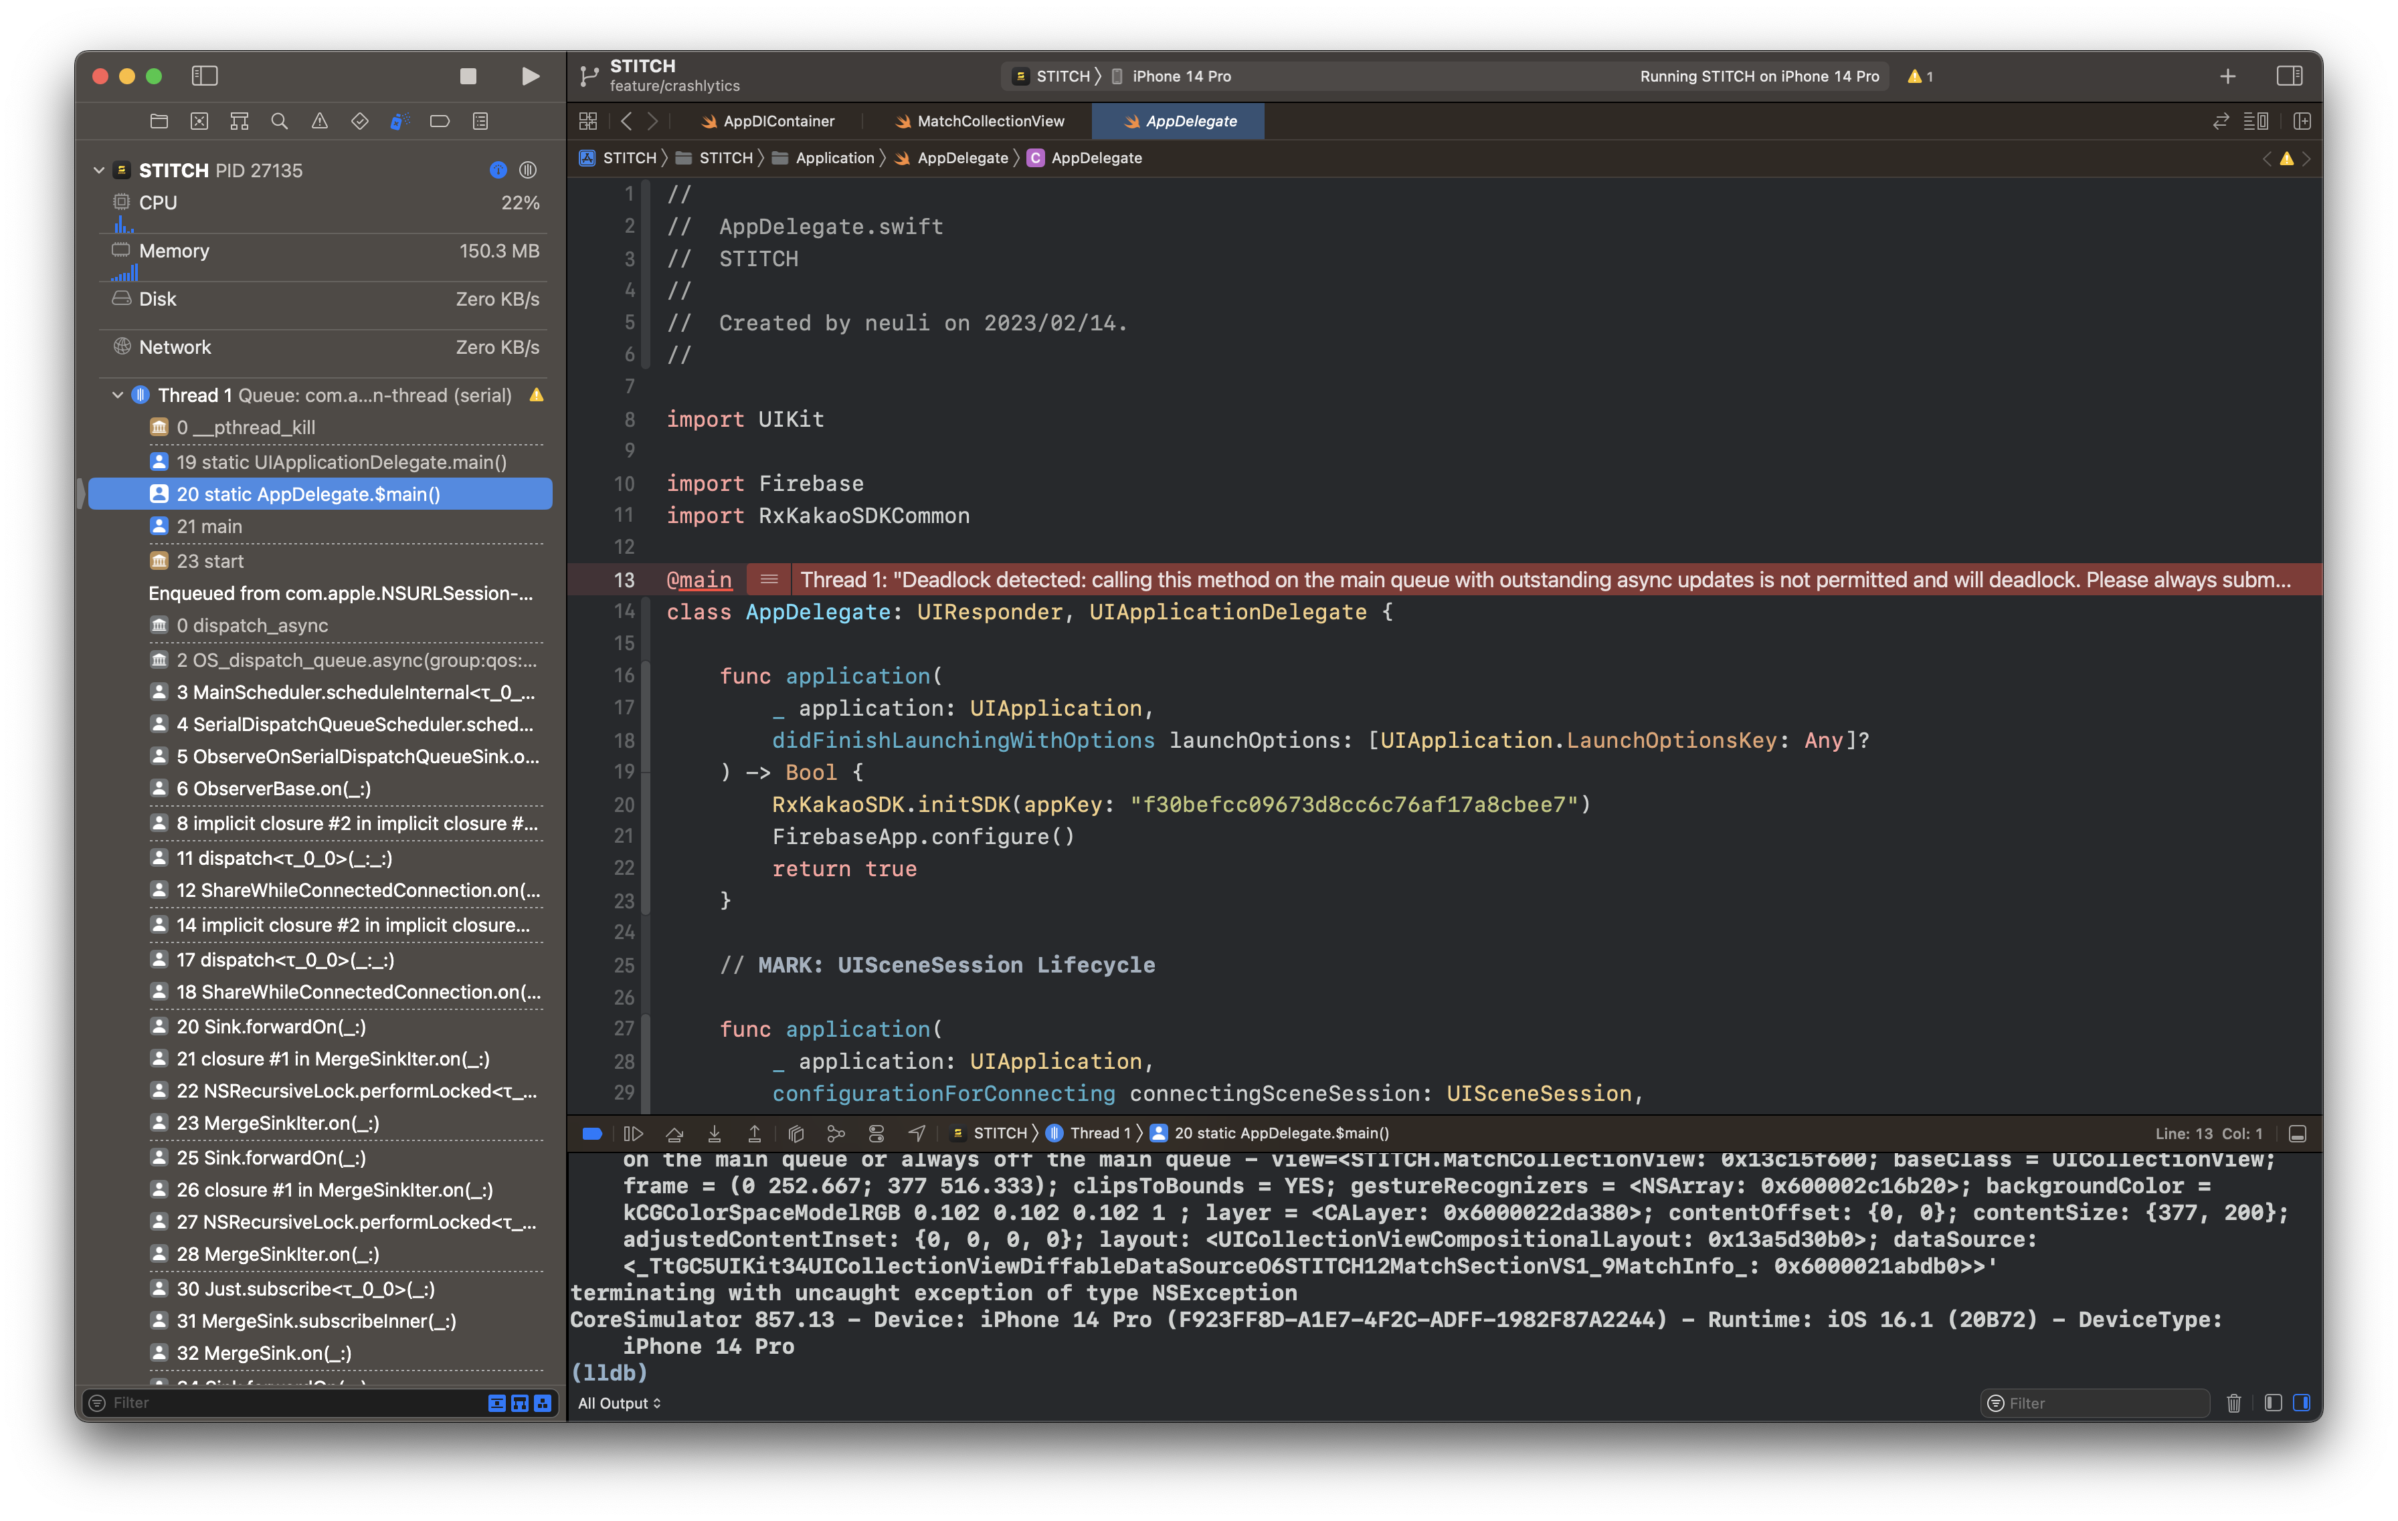The height and width of the screenshot is (1521, 2398).
Task: Collapse the Thread 1 disclosure triangle
Action: click(118, 395)
